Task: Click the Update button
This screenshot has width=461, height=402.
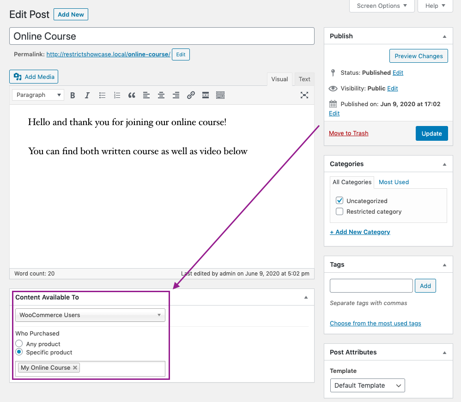Action: (431, 133)
